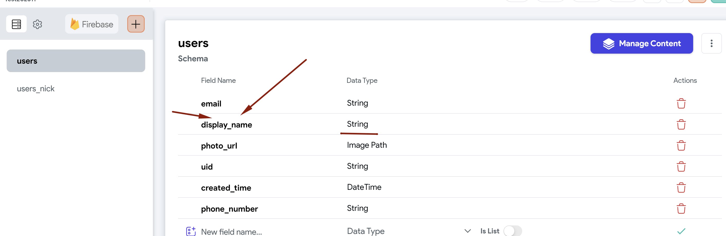The image size is (726, 236).
Task: Select the users collection
Action: pos(76,61)
